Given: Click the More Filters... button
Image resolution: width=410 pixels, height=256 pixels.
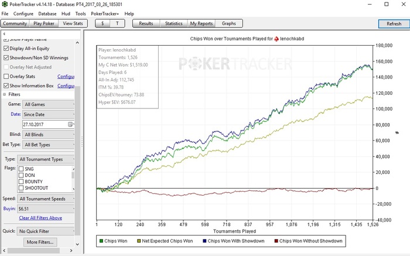Looking at the screenshot, I should (40, 242).
